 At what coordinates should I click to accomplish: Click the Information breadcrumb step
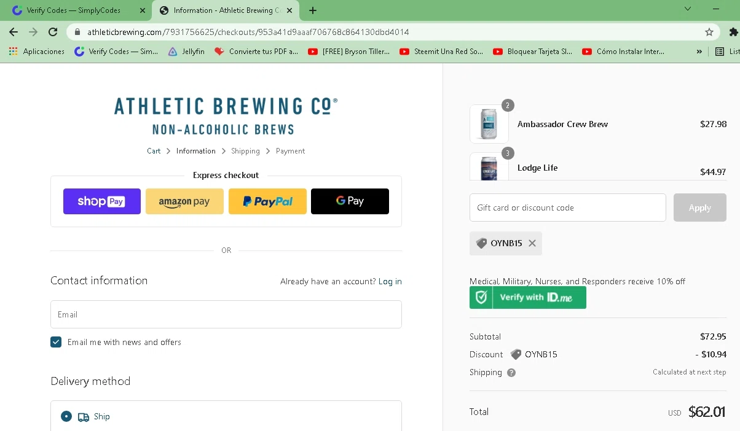tap(196, 151)
